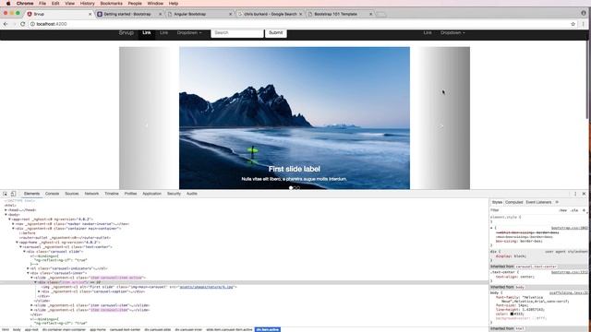This screenshot has width=591, height=332.
Task: Expand the nav navbar-inverse node
Action: (x=14, y=224)
